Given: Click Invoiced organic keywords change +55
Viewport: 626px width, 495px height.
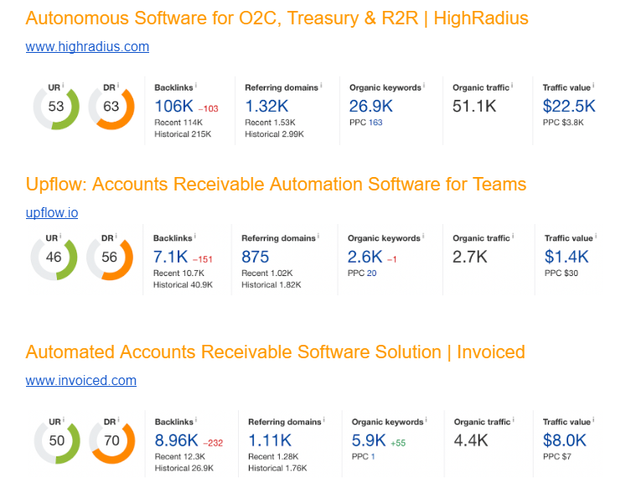Looking at the screenshot, I should click(x=398, y=443).
